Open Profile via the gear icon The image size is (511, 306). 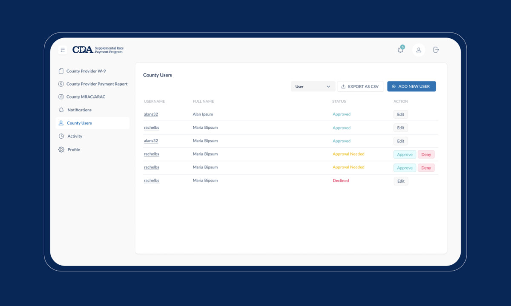(x=61, y=149)
